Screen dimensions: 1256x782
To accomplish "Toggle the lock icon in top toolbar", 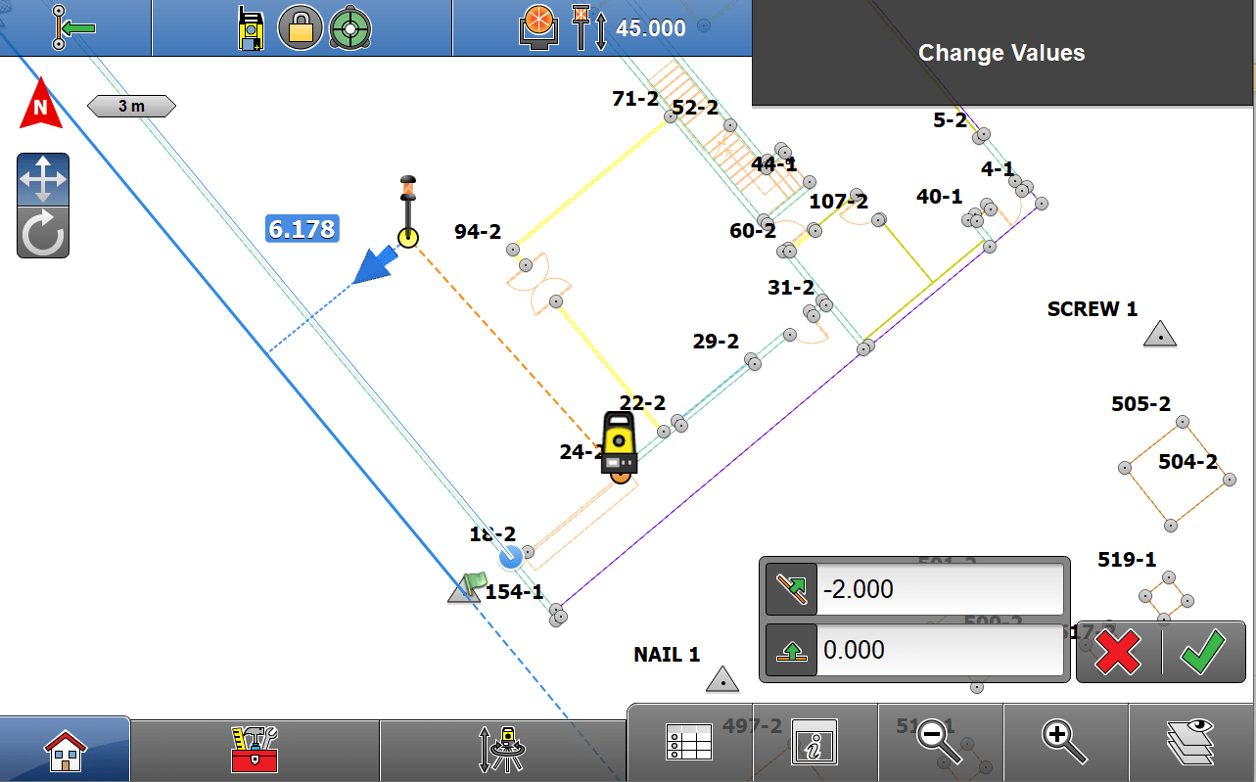I will (300, 27).
